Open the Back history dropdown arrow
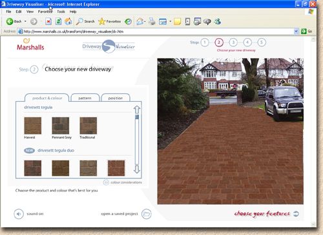 tap(25, 21)
